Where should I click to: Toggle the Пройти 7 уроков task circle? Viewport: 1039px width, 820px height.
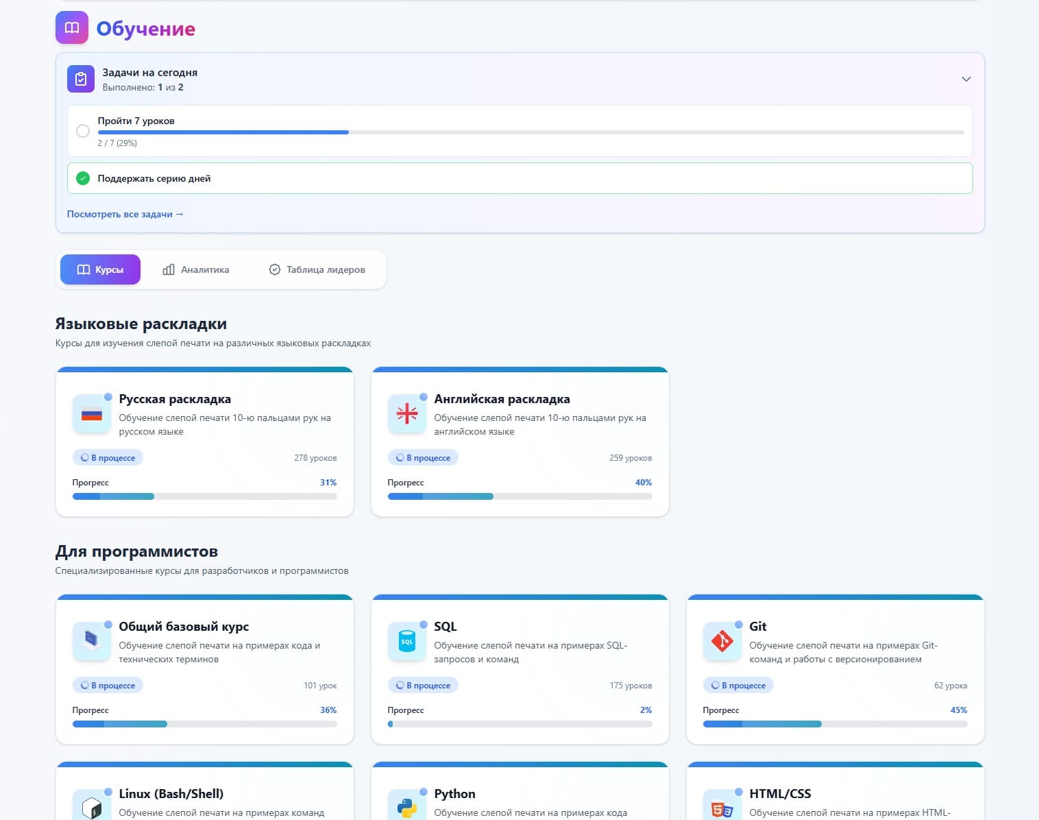coord(83,131)
